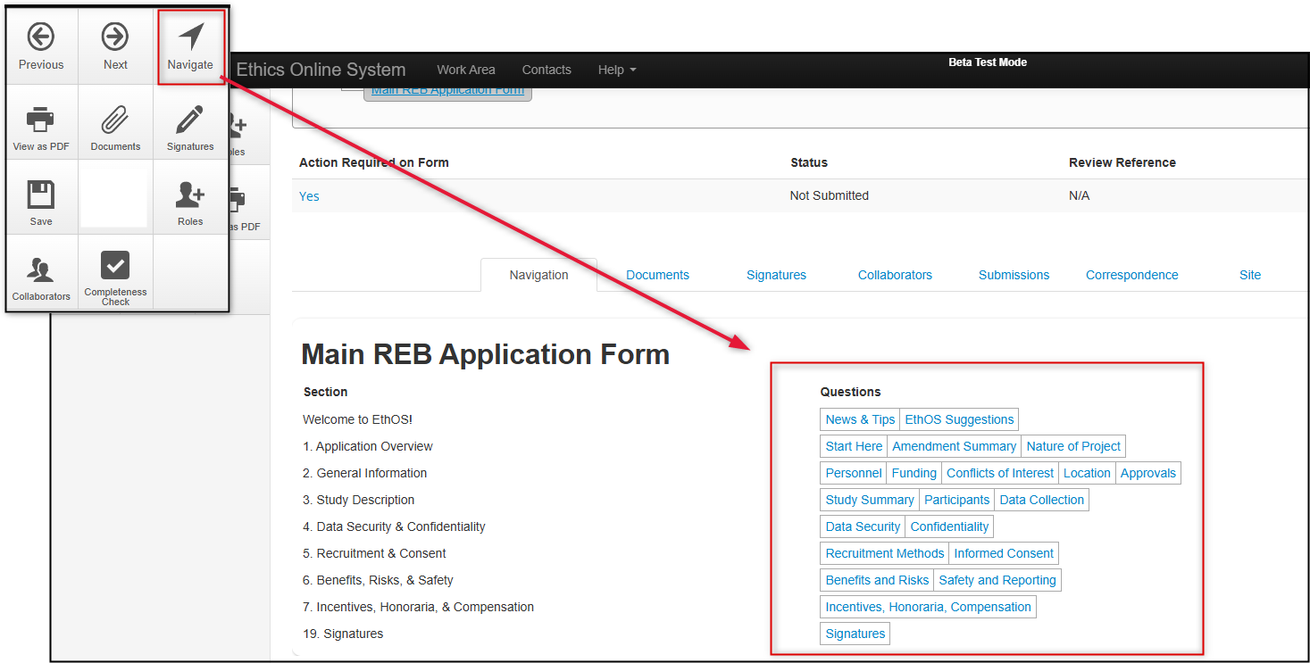This screenshot has width=1310, height=663.
Task: Open Work Area in top navigation
Action: 465,70
